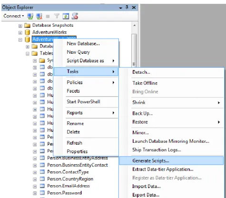The height and width of the screenshot is (198, 226).
Task: Expand the Database Snapshots node
Action: tap(20, 26)
